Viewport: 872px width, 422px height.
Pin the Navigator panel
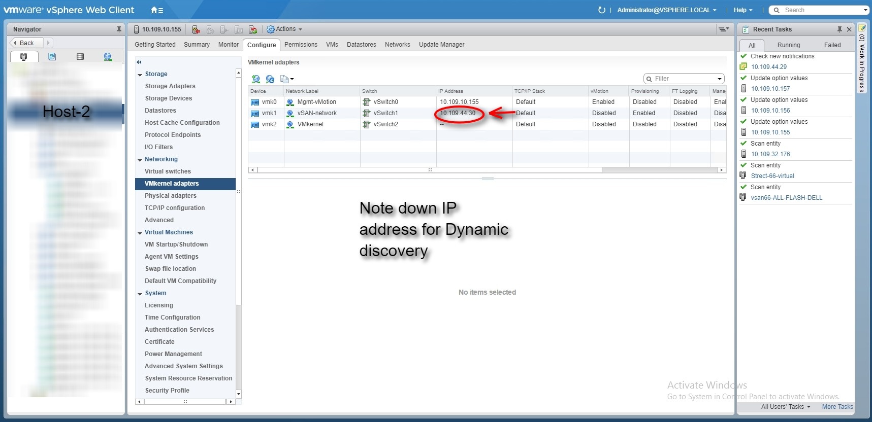(x=119, y=29)
